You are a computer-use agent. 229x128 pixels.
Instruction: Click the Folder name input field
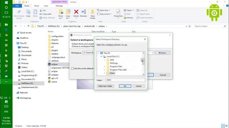pyautogui.click(x=125, y=80)
